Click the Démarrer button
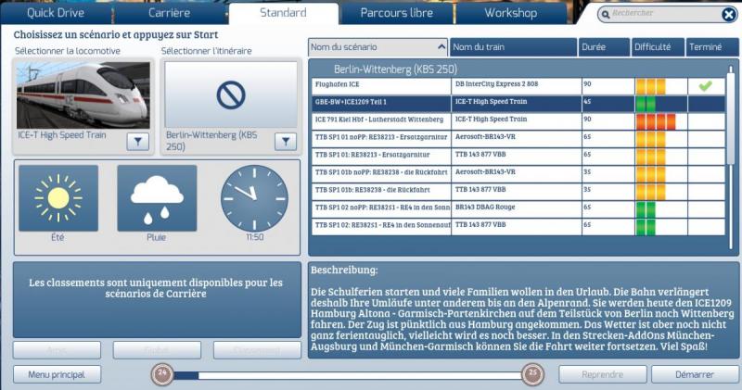Viewport: 742px width, 390px height. [x=694, y=374]
